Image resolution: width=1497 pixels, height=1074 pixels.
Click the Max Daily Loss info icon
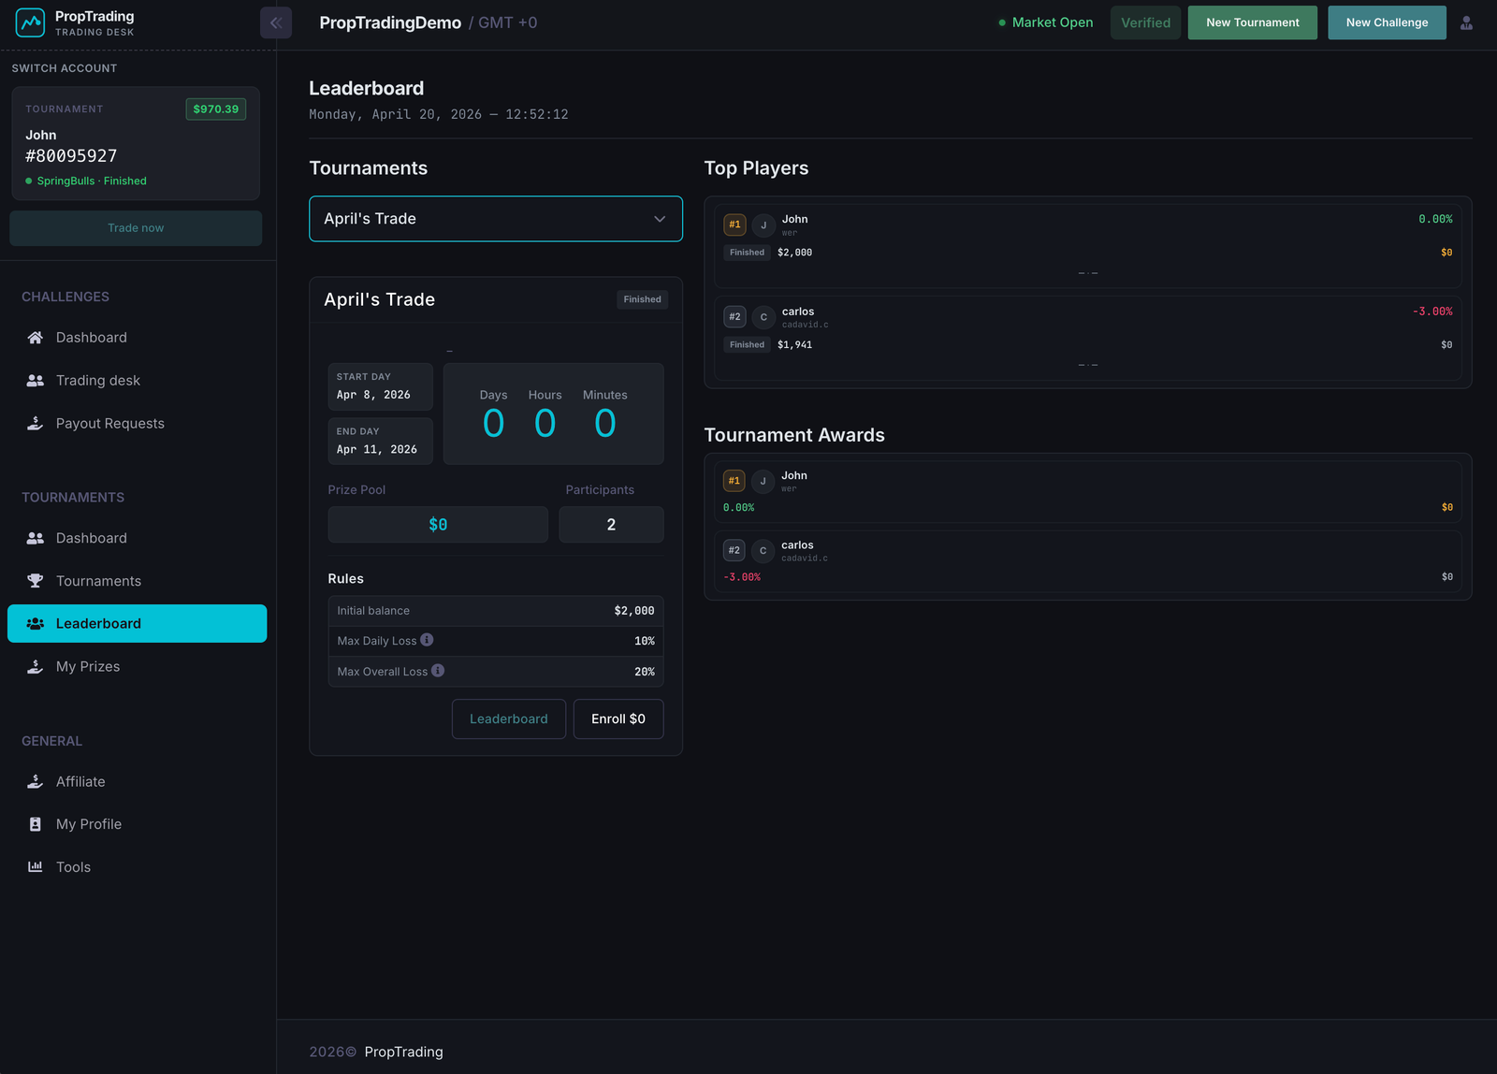pos(427,640)
